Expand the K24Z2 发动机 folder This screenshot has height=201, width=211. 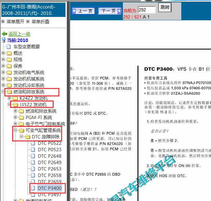point(9,98)
